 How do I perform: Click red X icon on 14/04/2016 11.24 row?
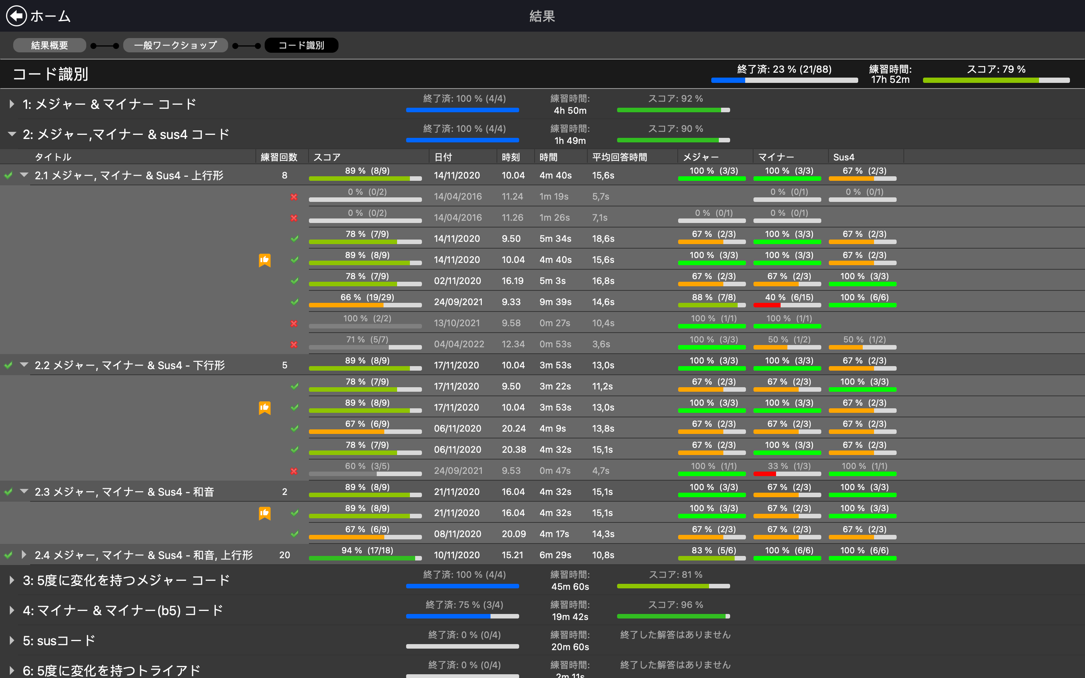tap(294, 197)
